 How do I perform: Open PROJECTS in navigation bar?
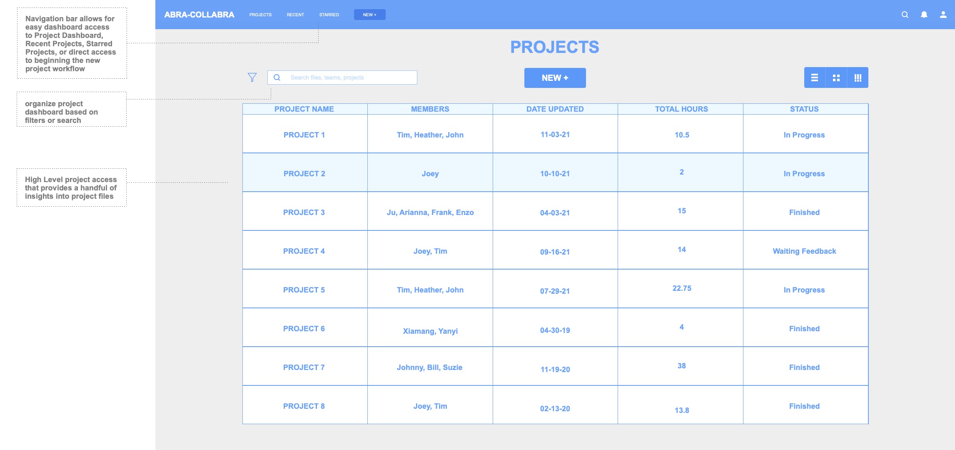tap(260, 15)
